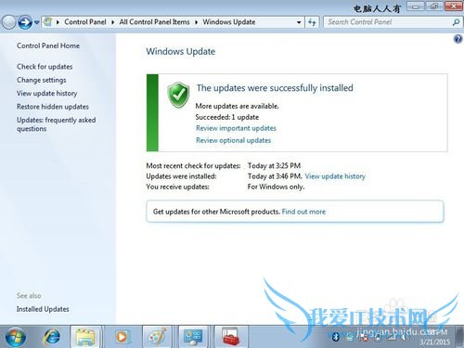464x348 pixels.
Task: Click View update history next to install time
Action: point(335,176)
